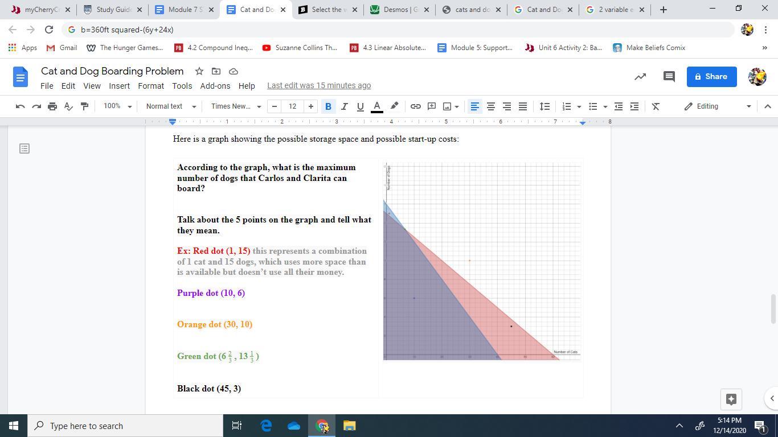Image resolution: width=778 pixels, height=437 pixels.
Task: Open the Tools menu
Action: [182, 86]
